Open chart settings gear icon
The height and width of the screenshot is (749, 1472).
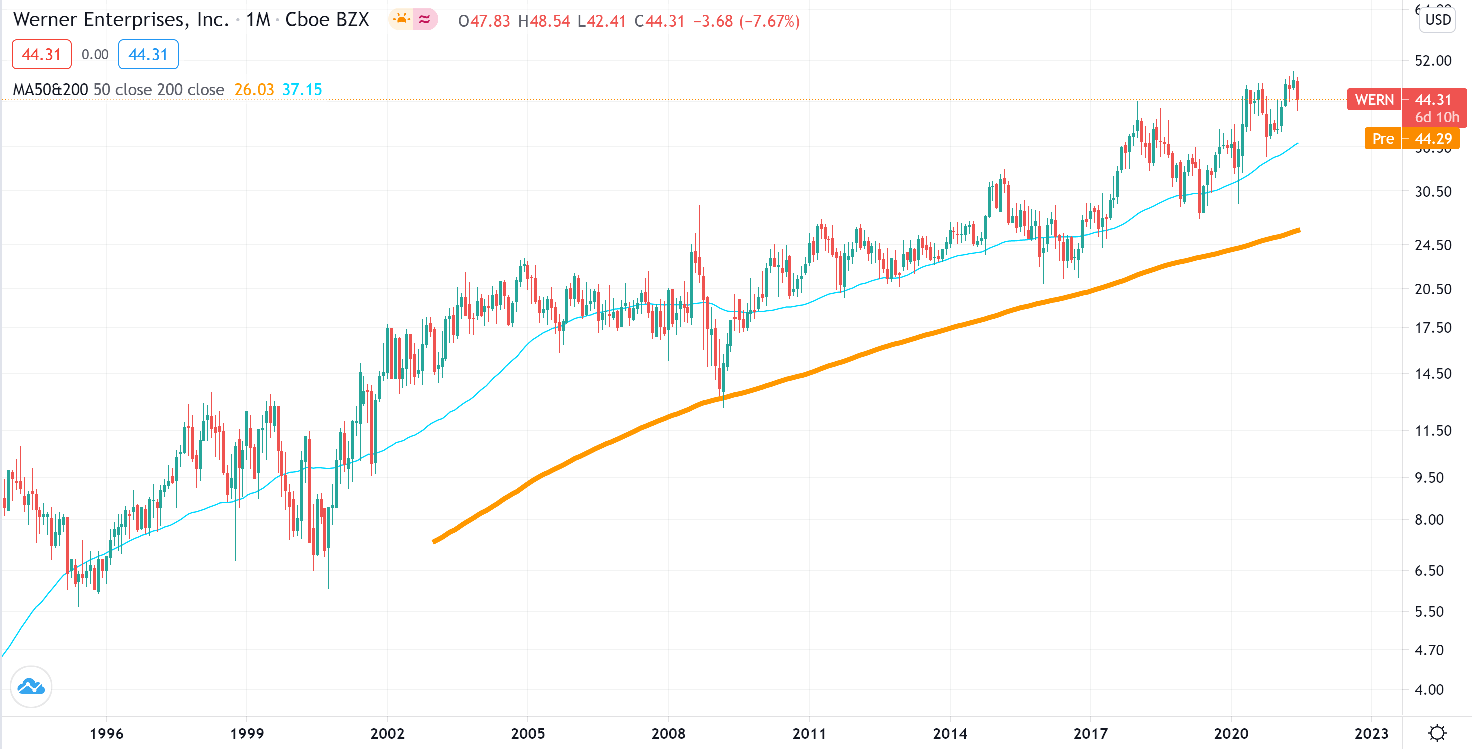click(x=1437, y=733)
